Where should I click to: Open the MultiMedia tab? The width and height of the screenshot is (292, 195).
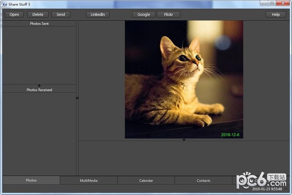point(89,180)
